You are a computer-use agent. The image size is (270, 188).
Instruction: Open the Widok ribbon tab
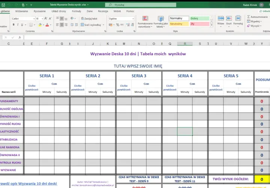tap(117, 11)
